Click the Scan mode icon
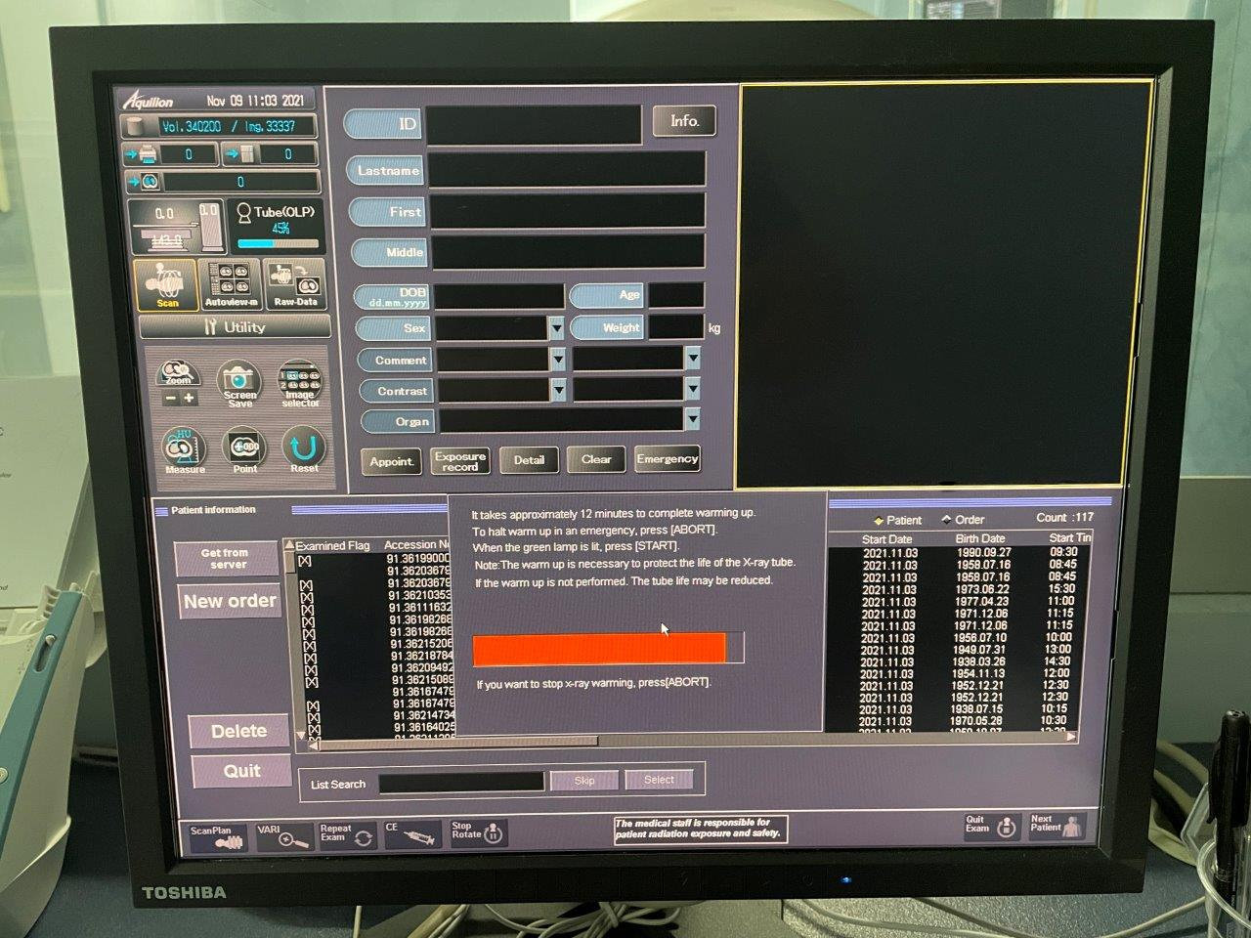 click(165, 284)
